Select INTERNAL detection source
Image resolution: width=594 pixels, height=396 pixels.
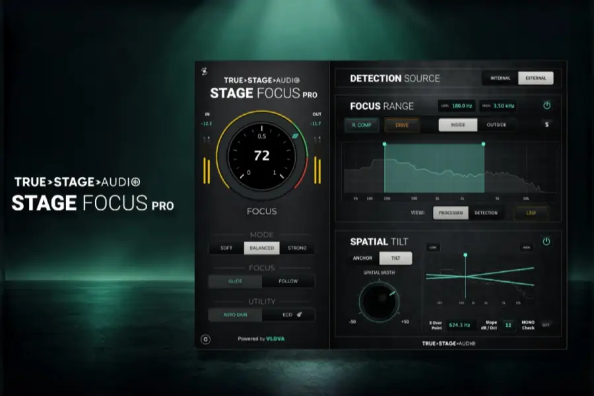[x=500, y=78]
